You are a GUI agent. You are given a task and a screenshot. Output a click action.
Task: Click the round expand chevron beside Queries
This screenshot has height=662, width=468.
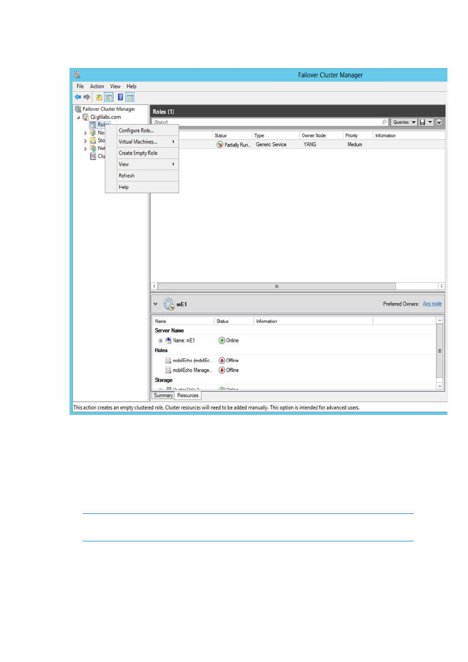(x=439, y=122)
